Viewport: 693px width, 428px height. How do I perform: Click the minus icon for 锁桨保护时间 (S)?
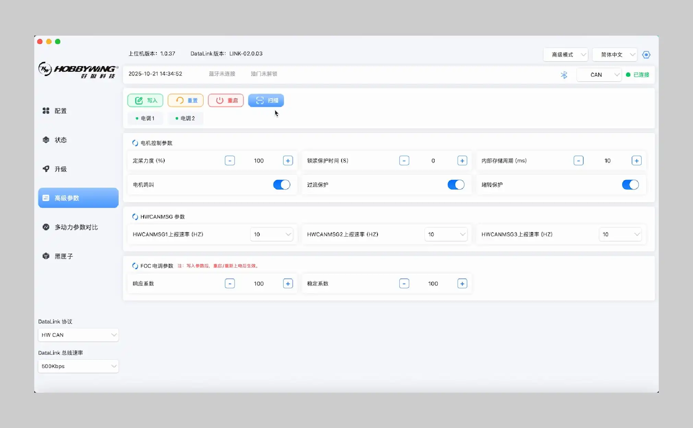(404, 160)
